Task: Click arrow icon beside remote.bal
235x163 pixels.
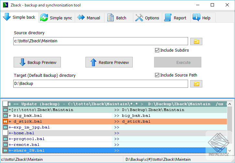Action: (6, 145)
